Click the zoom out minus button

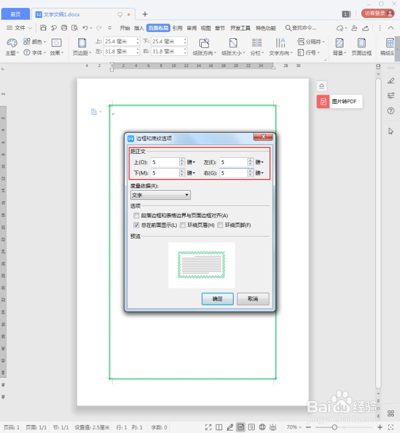308,427
